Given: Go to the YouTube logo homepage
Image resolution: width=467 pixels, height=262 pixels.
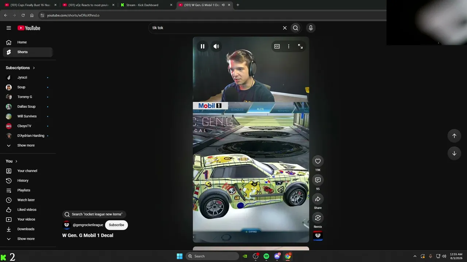Looking at the screenshot, I should 29,28.
